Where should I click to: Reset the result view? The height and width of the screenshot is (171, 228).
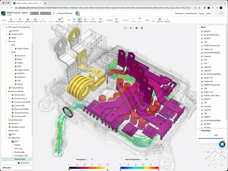153,20
